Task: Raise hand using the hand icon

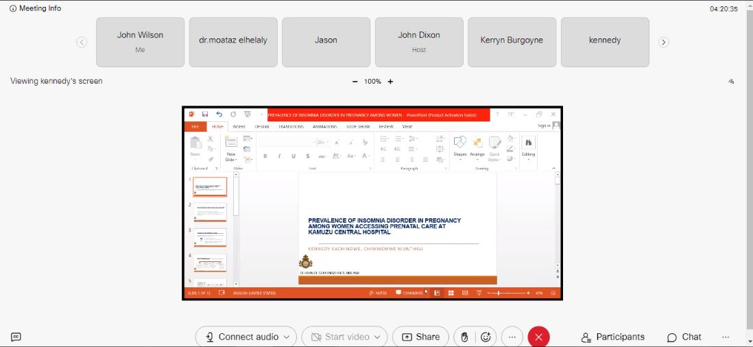Action: (x=464, y=337)
